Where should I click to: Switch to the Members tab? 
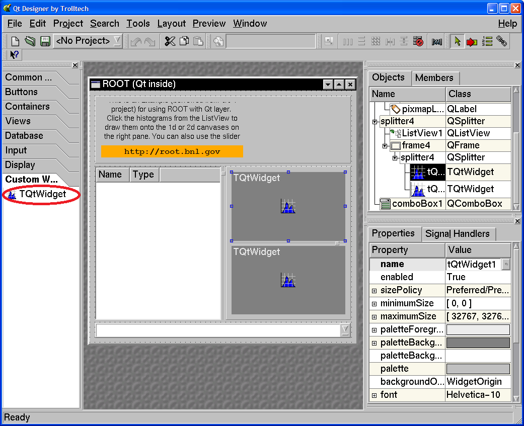click(x=434, y=78)
